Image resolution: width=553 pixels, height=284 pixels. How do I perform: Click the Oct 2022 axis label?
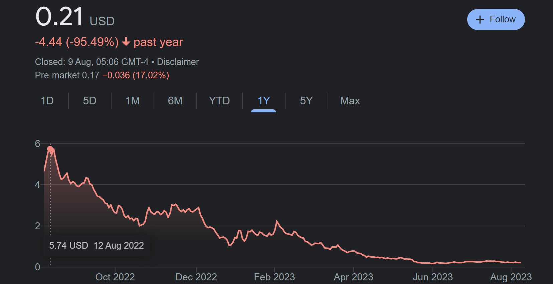115,277
